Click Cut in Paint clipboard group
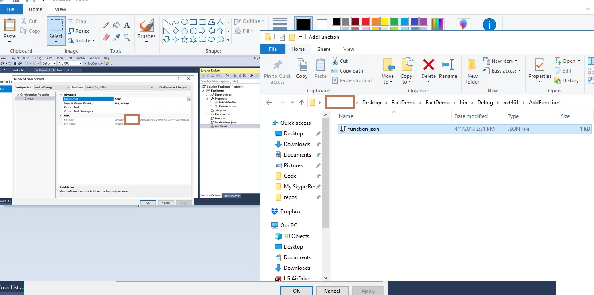 tap(29, 21)
